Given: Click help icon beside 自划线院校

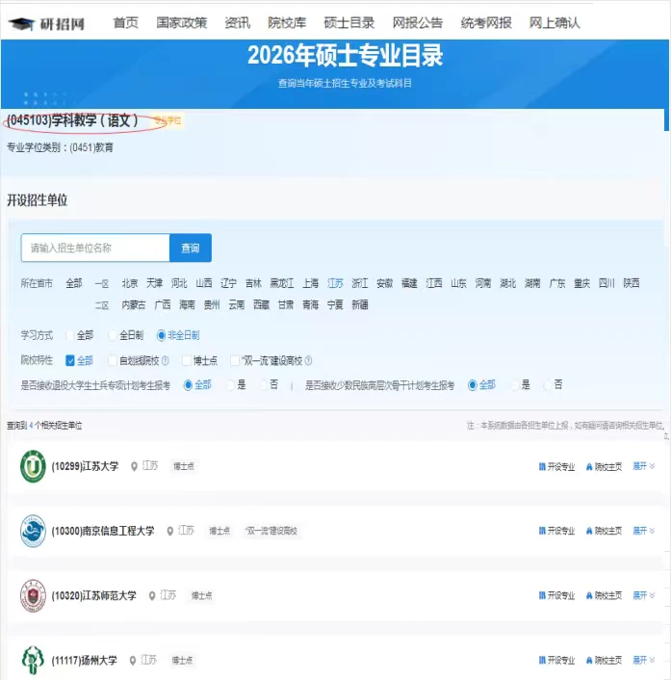Looking at the screenshot, I should (x=166, y=361).
